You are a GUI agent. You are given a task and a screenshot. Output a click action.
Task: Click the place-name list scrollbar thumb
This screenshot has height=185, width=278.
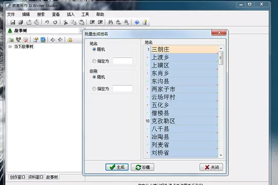pos(221,58)
